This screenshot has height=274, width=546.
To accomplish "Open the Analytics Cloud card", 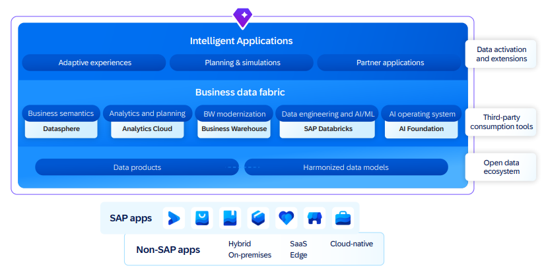I will pos(147,129).
